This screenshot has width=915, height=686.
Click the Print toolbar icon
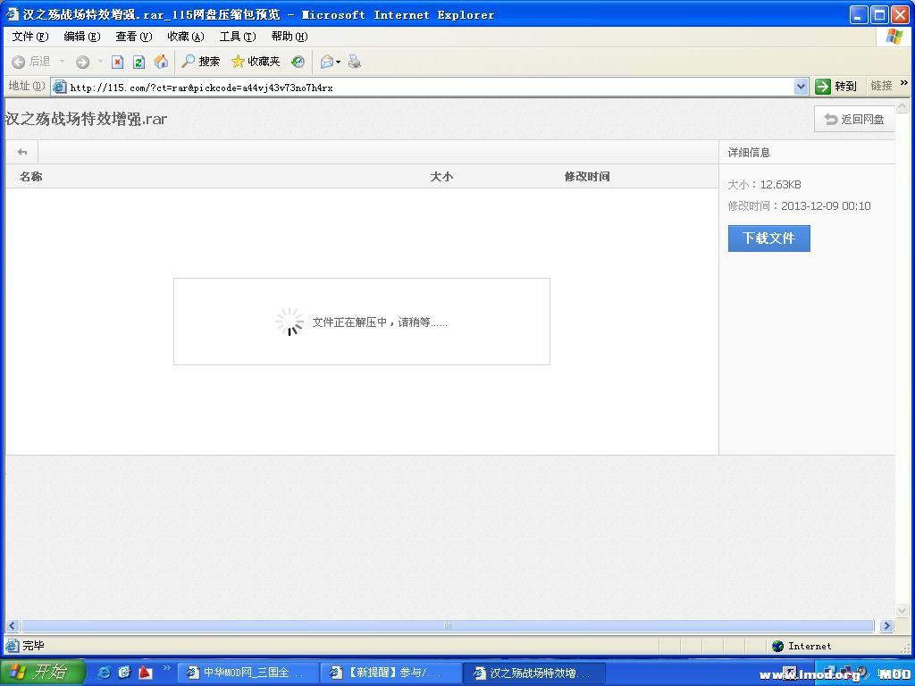pos(355,63)
